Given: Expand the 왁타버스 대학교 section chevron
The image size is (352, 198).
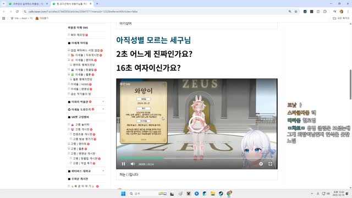Looking at the screenshot, I should (103, 171).
